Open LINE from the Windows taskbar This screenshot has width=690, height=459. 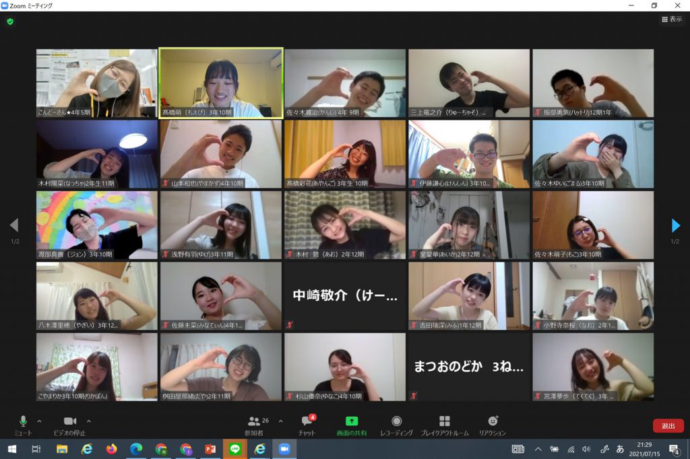coord(235,449)
